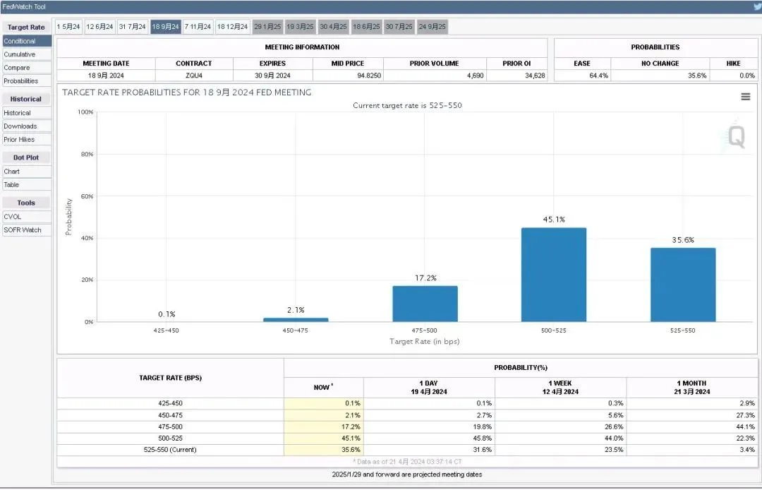Image resolution: width=762 pixels, height=490 pixels.
Task: Open the Probabilities sidebar item
Action: pyautogui.click(x=27, y=80)
